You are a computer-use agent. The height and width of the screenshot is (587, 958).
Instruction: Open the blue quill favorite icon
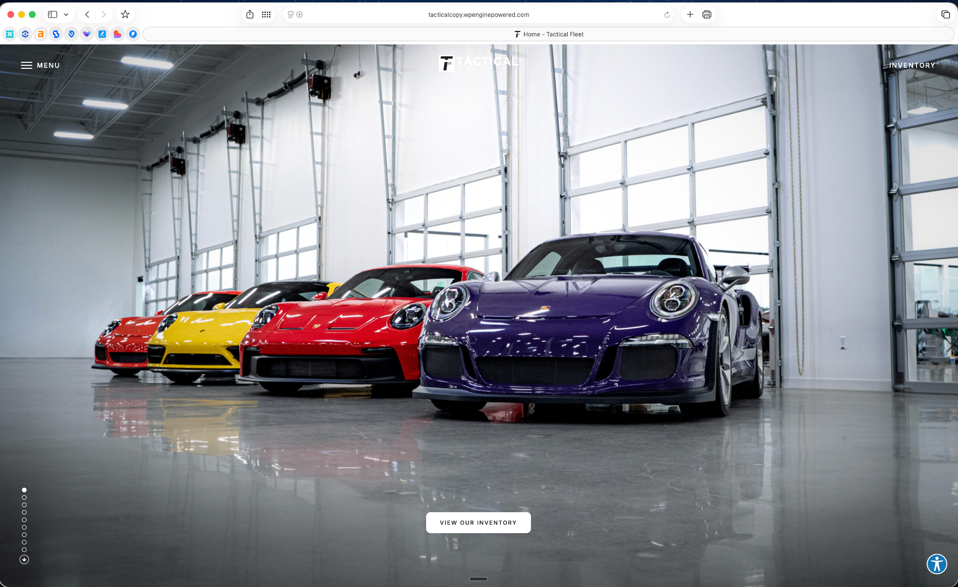[102, 34]
